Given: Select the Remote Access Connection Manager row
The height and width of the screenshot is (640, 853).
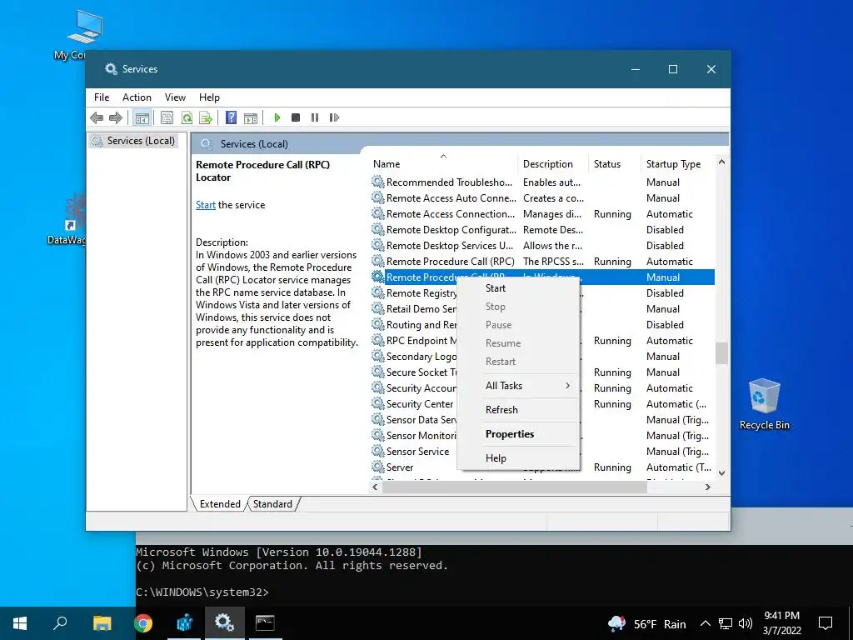Looking at the screenshot, I should 542,214.
